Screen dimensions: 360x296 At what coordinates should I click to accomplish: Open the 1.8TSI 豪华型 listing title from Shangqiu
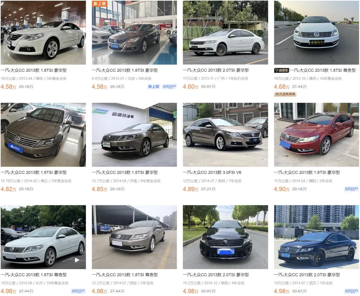(x=34, y=172)
